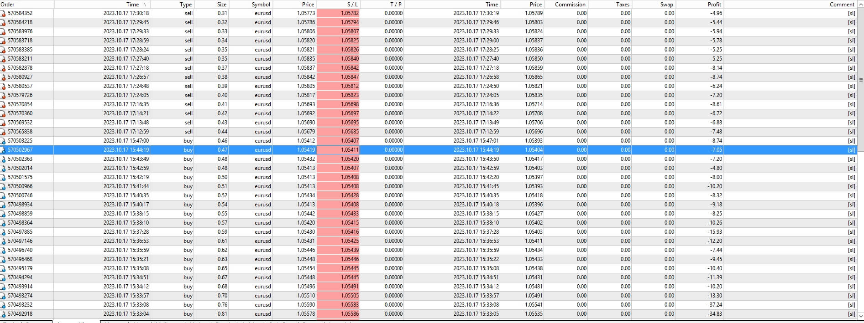Select order number 570500966
Screen dimensions: 864x323
click(x=20, y=186)
